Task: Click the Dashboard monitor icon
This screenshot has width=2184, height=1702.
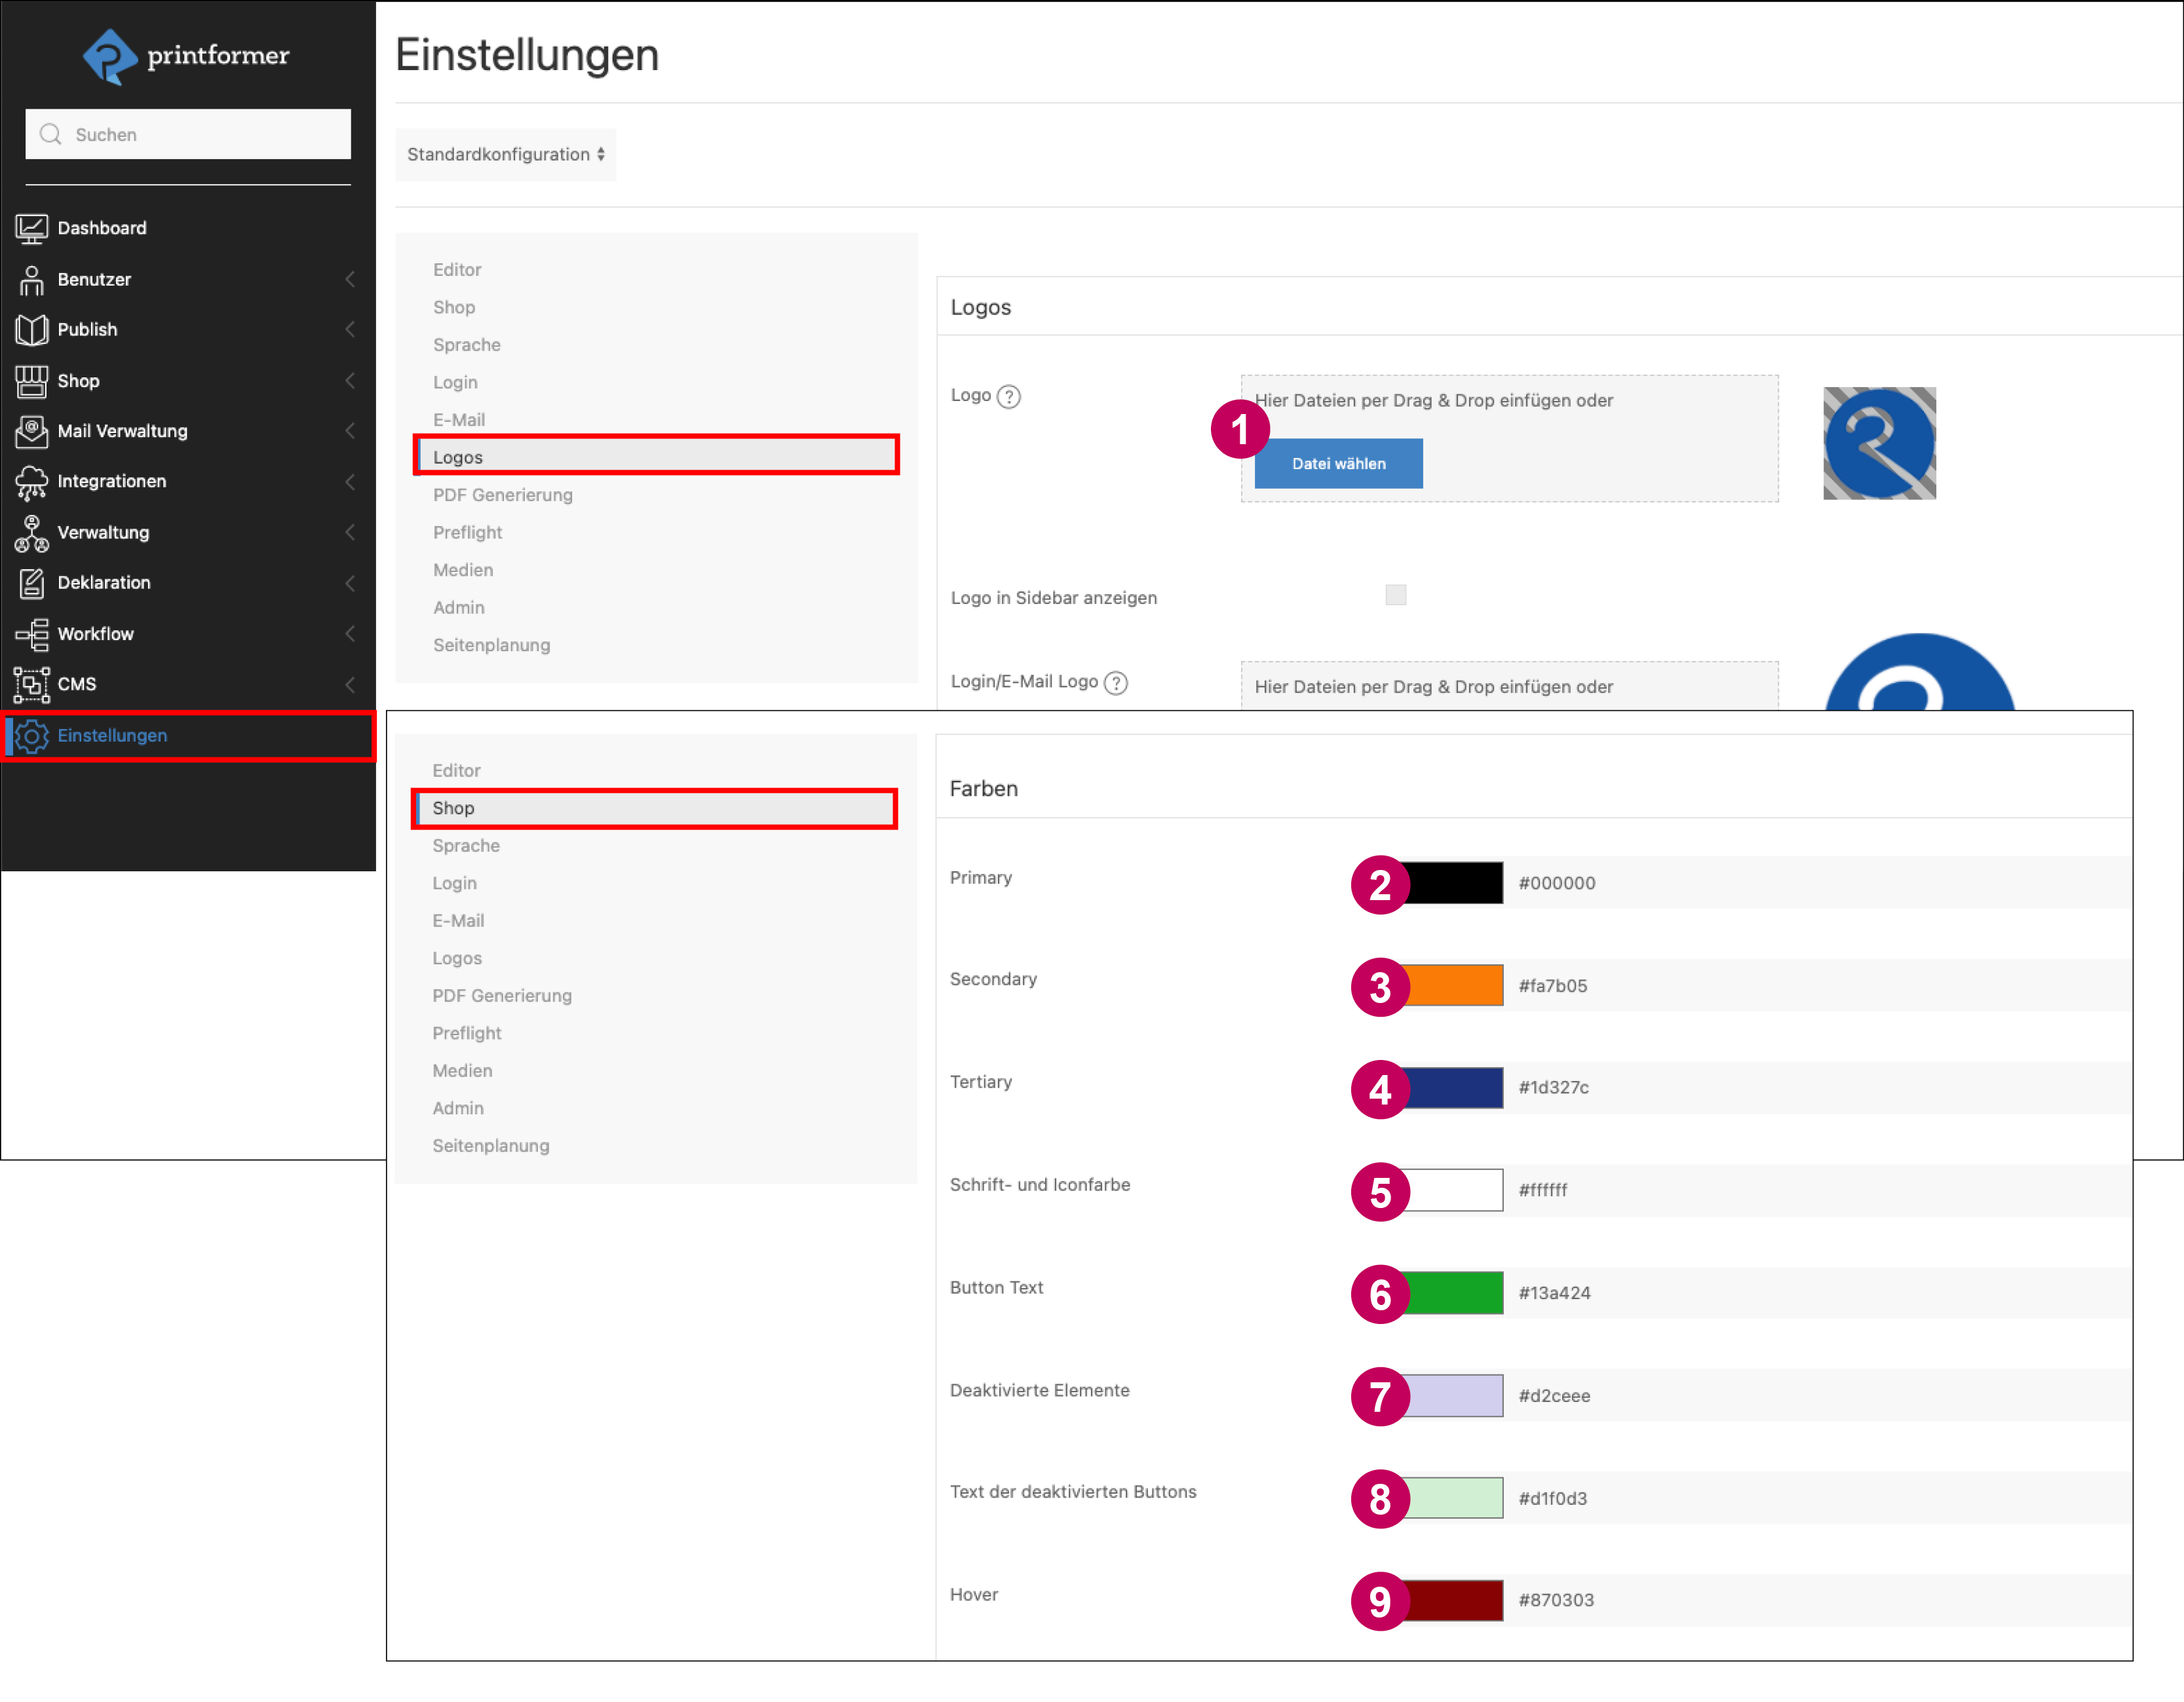Action: pyautogui.click(x=31, y=228)
